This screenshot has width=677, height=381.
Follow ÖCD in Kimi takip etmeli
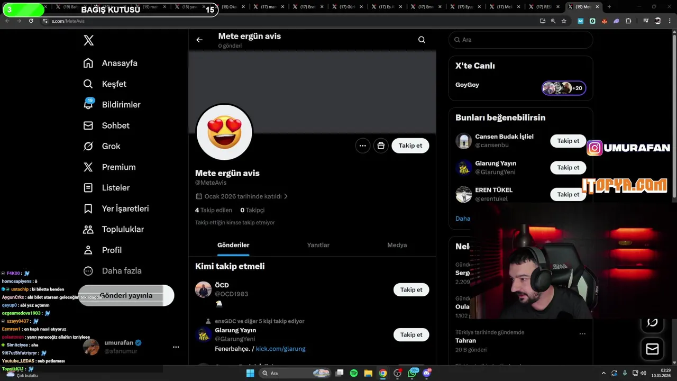click(411, 289)
